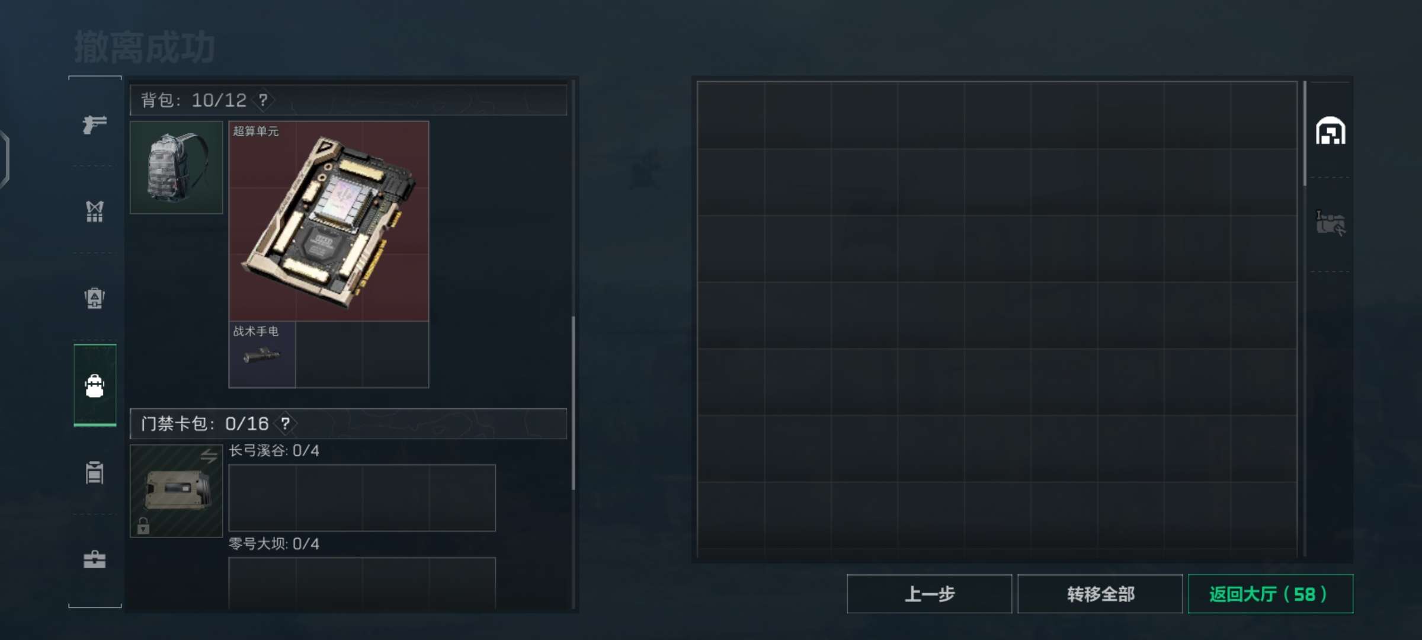This screenshot has height=640, width=1422.
Task: Toggle the swap arrows on keycard holder
Action: coord(209,456)
